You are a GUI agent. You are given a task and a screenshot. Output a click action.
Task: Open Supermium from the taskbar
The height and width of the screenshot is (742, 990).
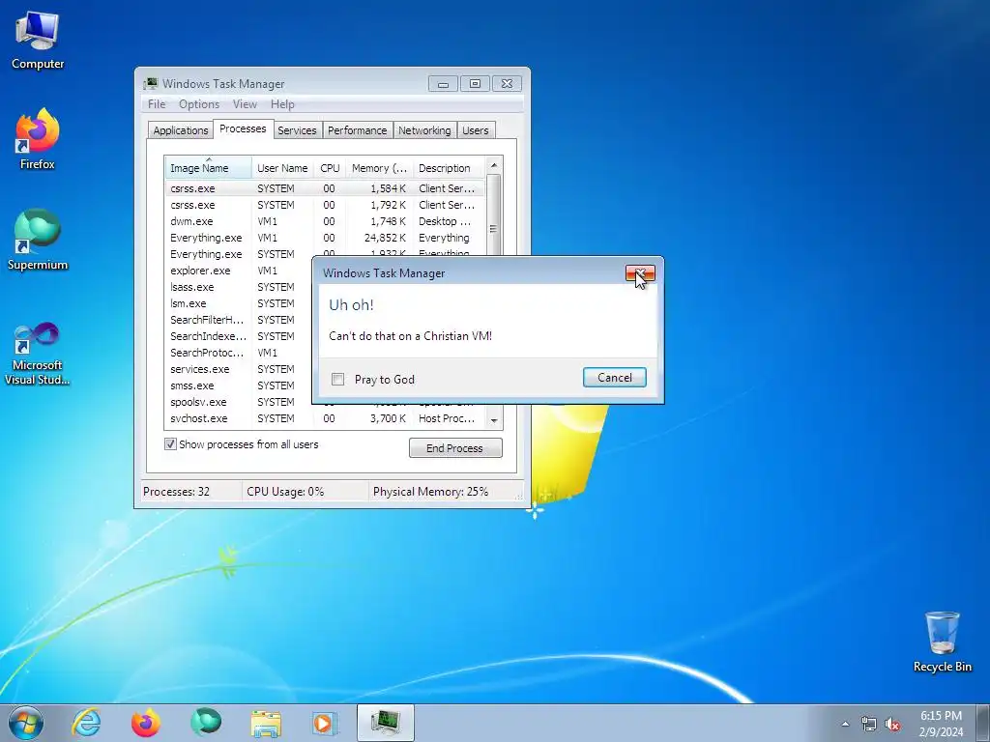(206, 723)
